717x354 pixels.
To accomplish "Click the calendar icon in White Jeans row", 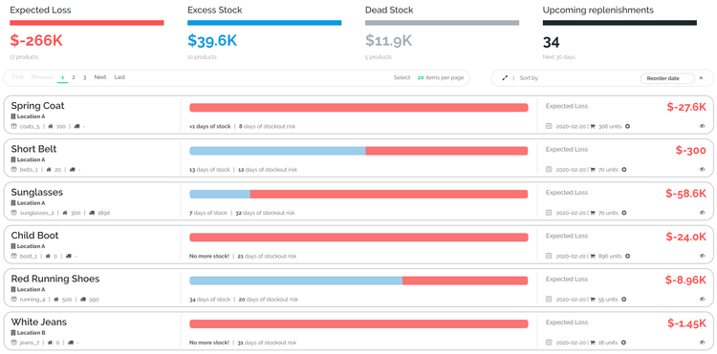I will pos(549,343).
